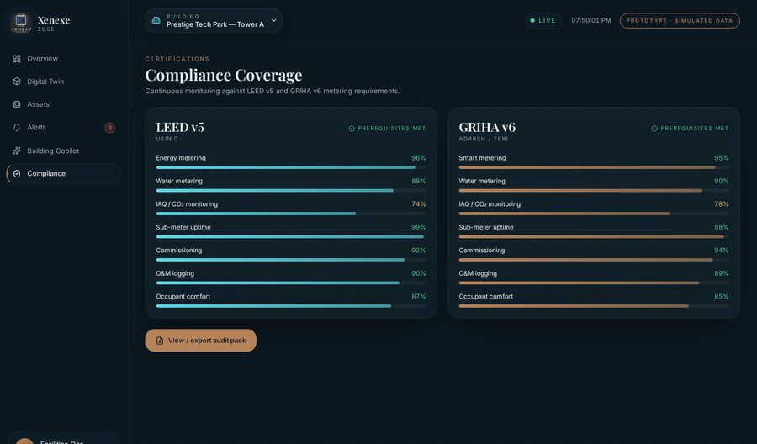Viewport: 757px width, 444px height.
Task: Click GRIHA O&M logging progress bar
Action: [x=594, y=283]
